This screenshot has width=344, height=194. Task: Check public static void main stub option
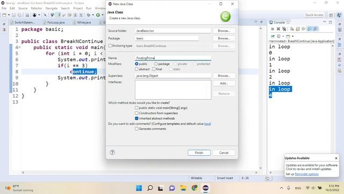[x=137, y=108]
